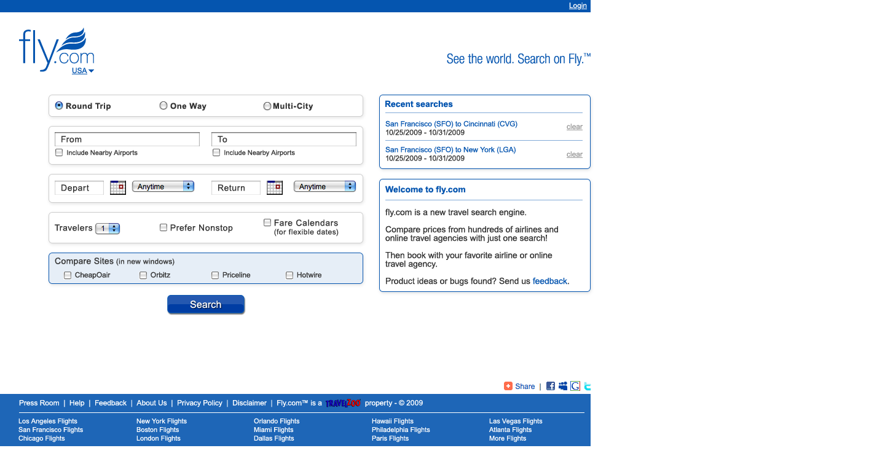Screen dimensions: 885x456
Task: Click into the Depart date field
Action: 79,188
